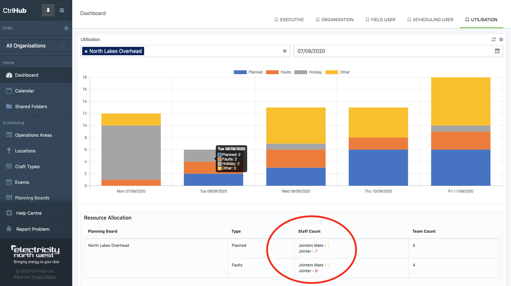Click Report Problem in sidebar
The image size is (511, 286).
(x=33, y=229)
